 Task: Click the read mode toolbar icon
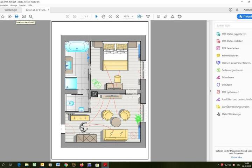pos(148,16)
